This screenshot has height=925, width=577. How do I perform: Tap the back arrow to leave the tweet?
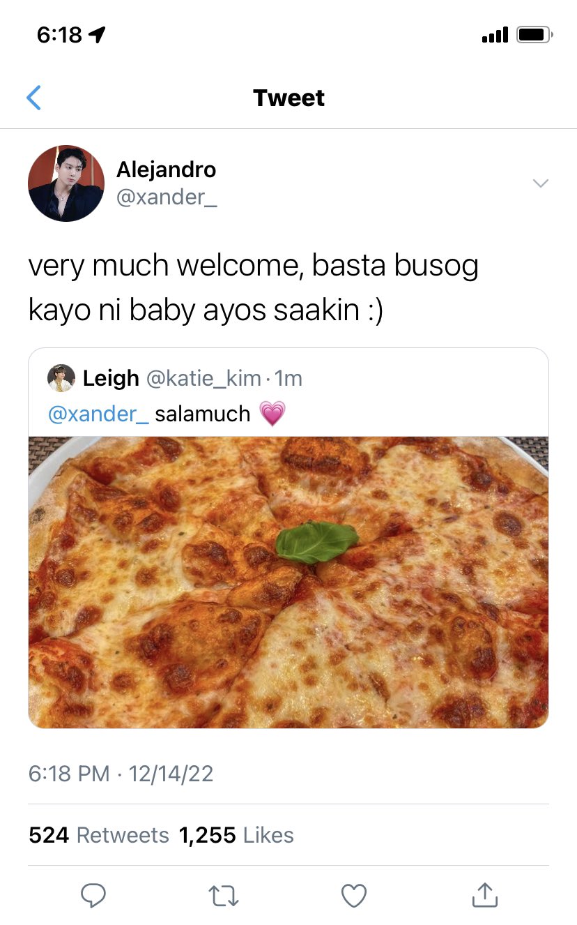(33, 98)
